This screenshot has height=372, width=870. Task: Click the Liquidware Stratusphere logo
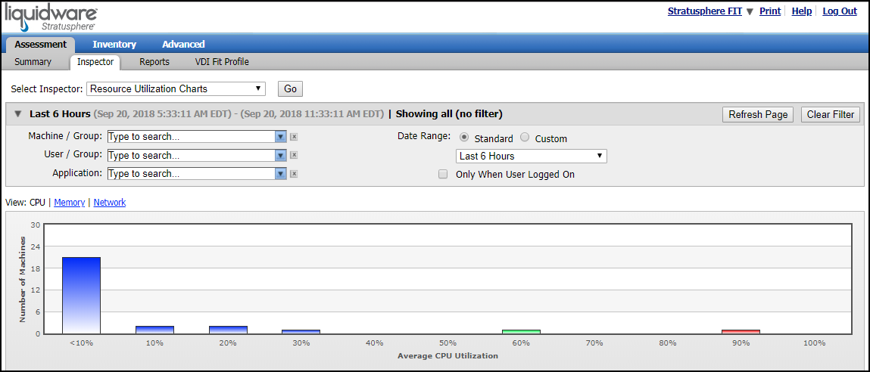[51, 17]
